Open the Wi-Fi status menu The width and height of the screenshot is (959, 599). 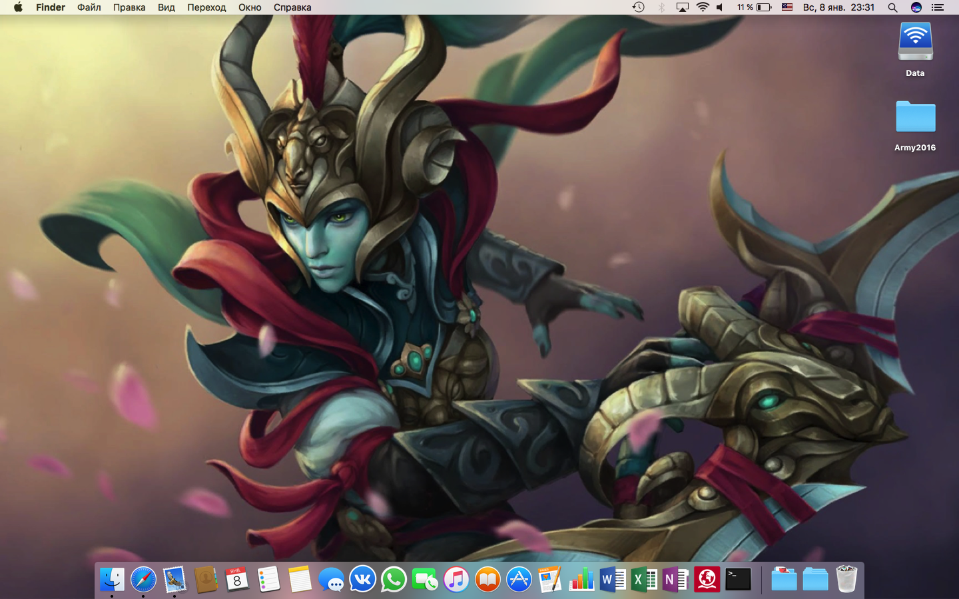pyautogui.click(x=703, y=7)
